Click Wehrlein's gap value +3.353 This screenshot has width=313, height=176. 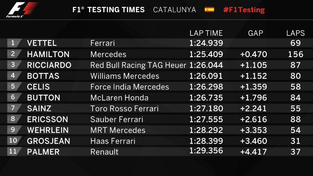click(253, 130)
